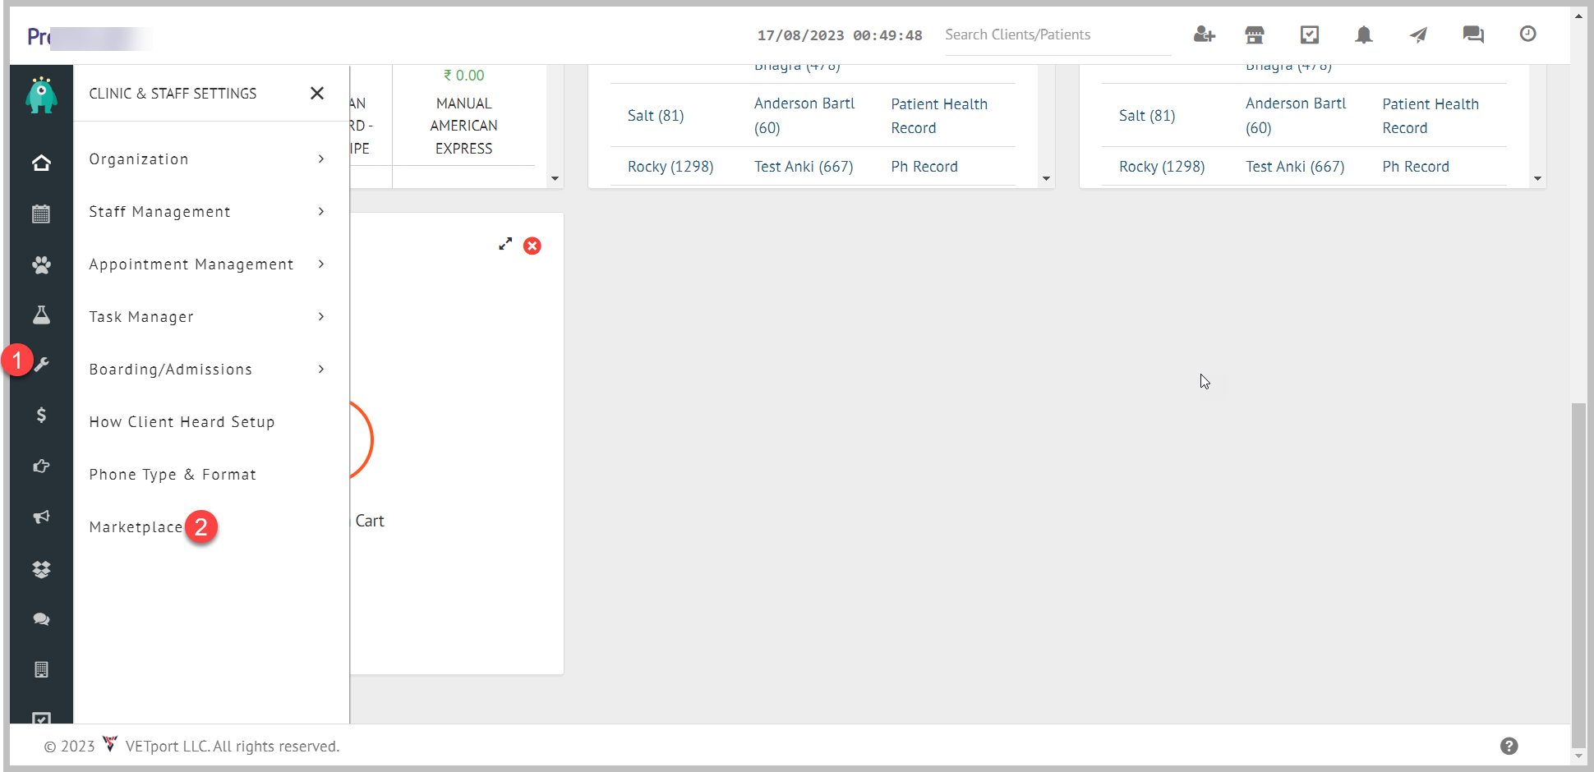Click the wrench settings icon

(x=42, y=364)
